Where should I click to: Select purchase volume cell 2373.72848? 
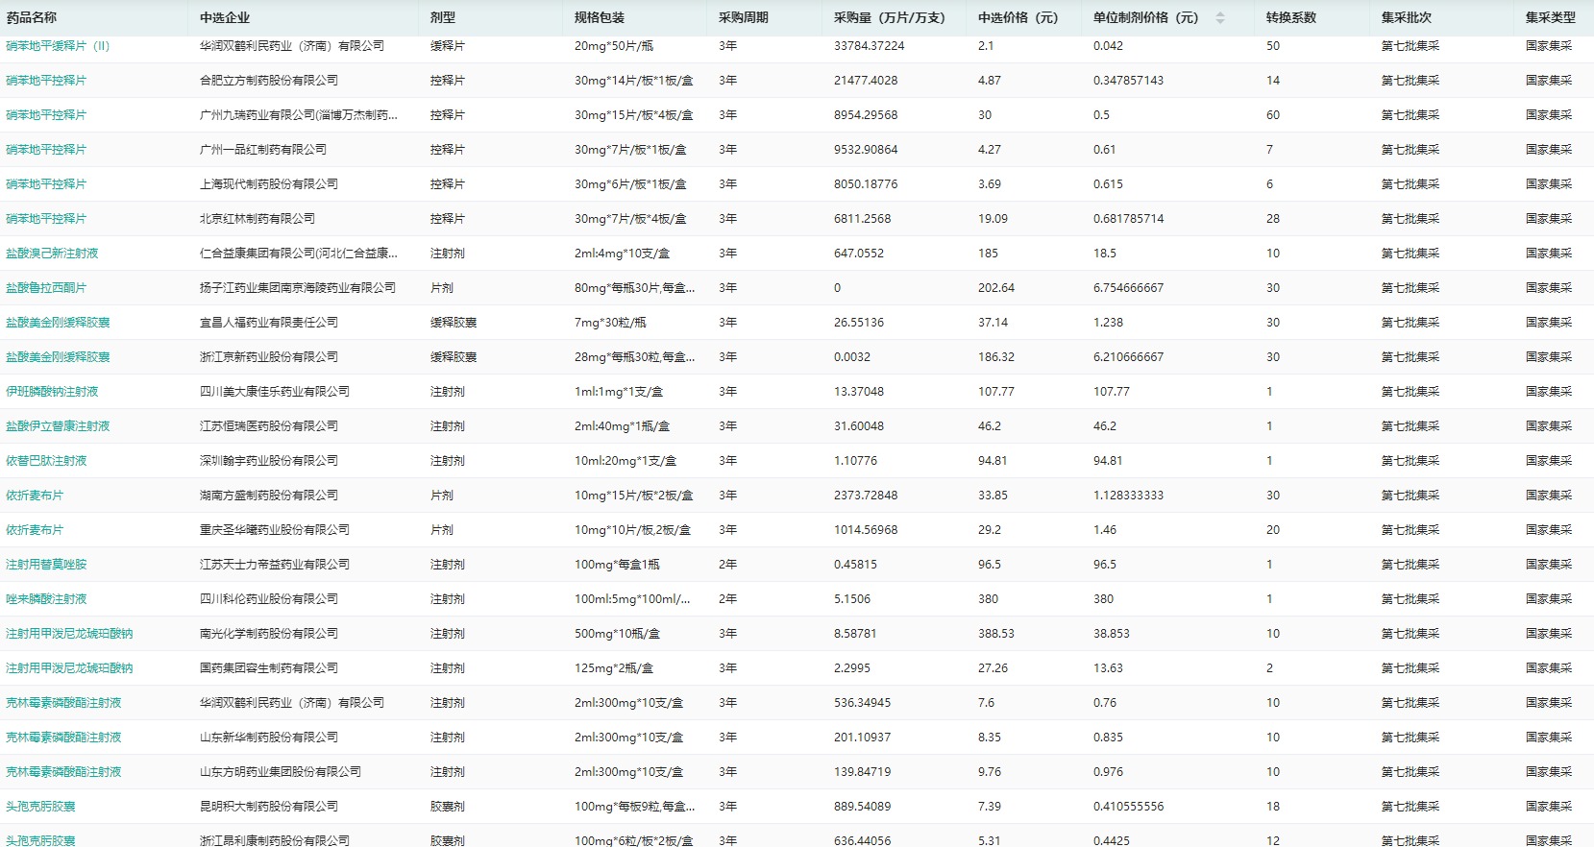866,496
